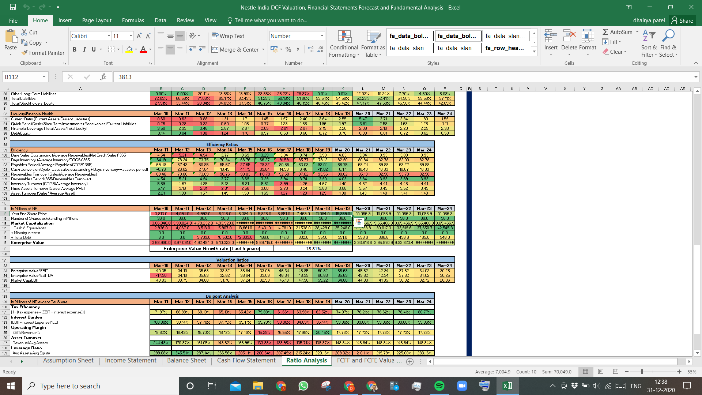The image size is (702, 395).
Task: Click the Copy button
Action: pos(32,42)
